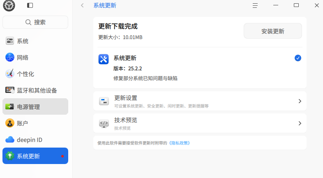
Task: Select 电源管理 in the sidebar
Action: [x=35, y=106]
